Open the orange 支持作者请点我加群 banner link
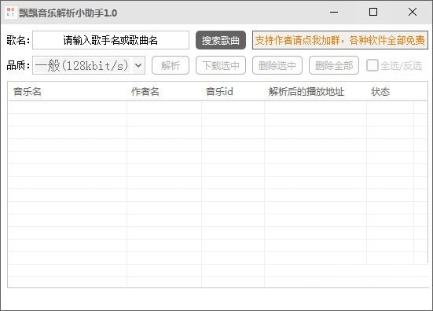433x311 pixels. [340, 40]
